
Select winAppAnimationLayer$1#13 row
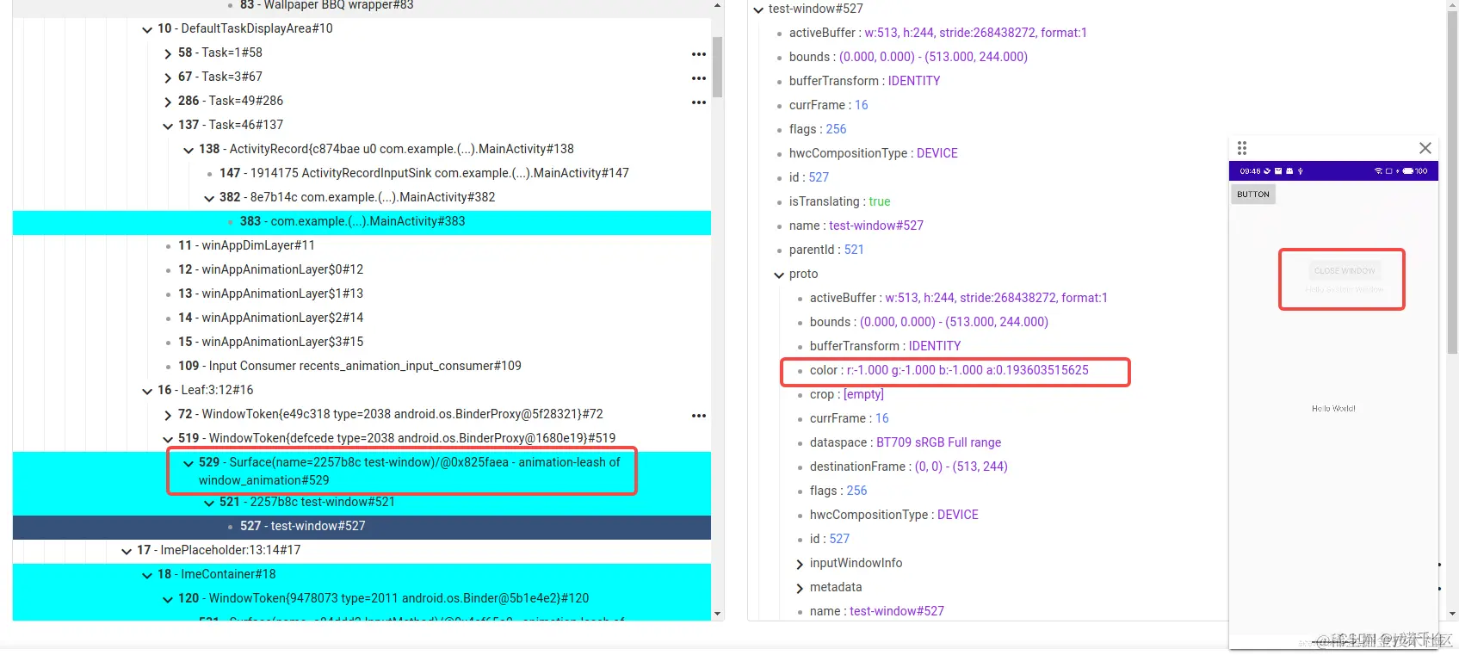point(362,294)
